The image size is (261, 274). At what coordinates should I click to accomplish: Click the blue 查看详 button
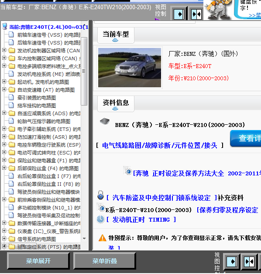point(246,138)
